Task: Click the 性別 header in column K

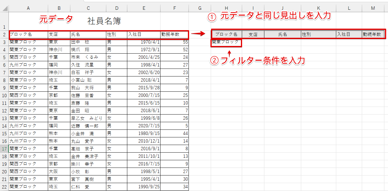Action: (318, 34)
